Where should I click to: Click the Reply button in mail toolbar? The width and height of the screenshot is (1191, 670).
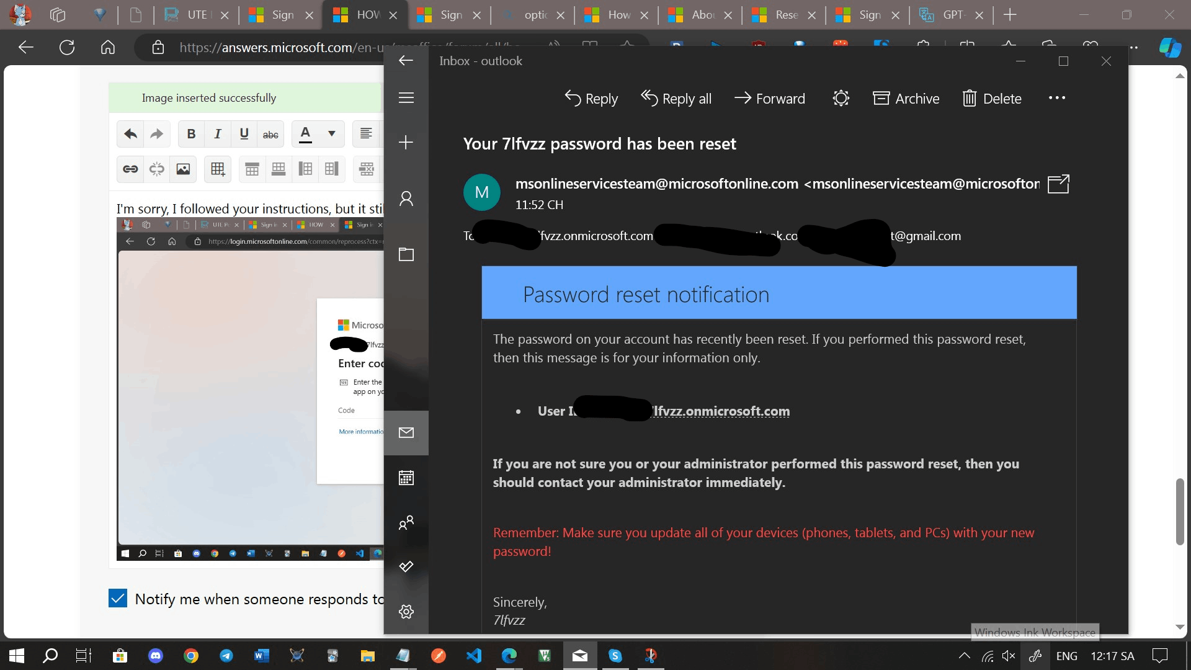(x=591, y=99)
